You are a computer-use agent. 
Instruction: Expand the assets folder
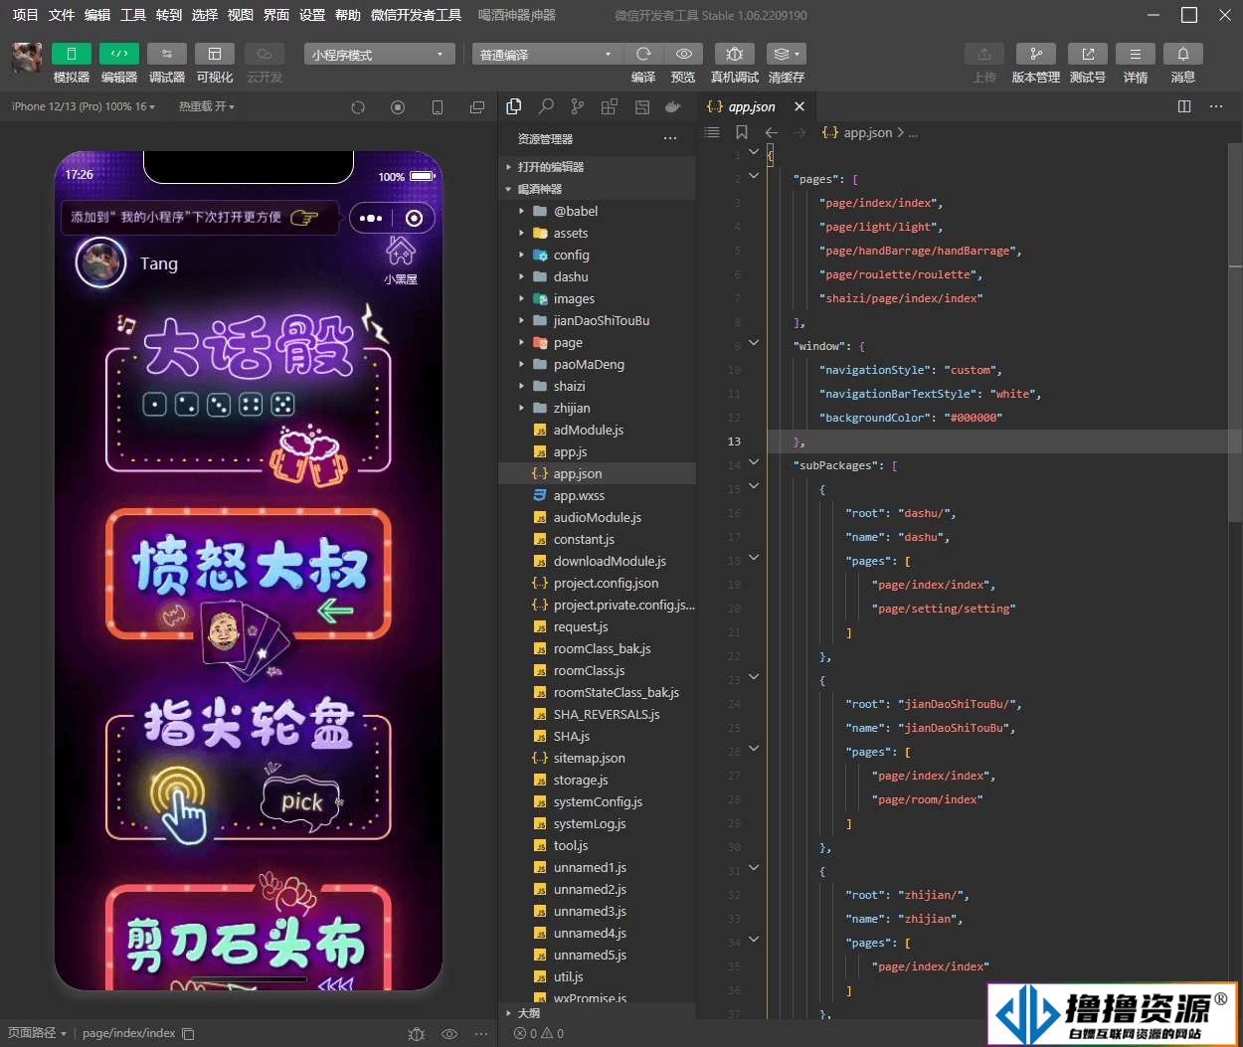tap(597, 233)
